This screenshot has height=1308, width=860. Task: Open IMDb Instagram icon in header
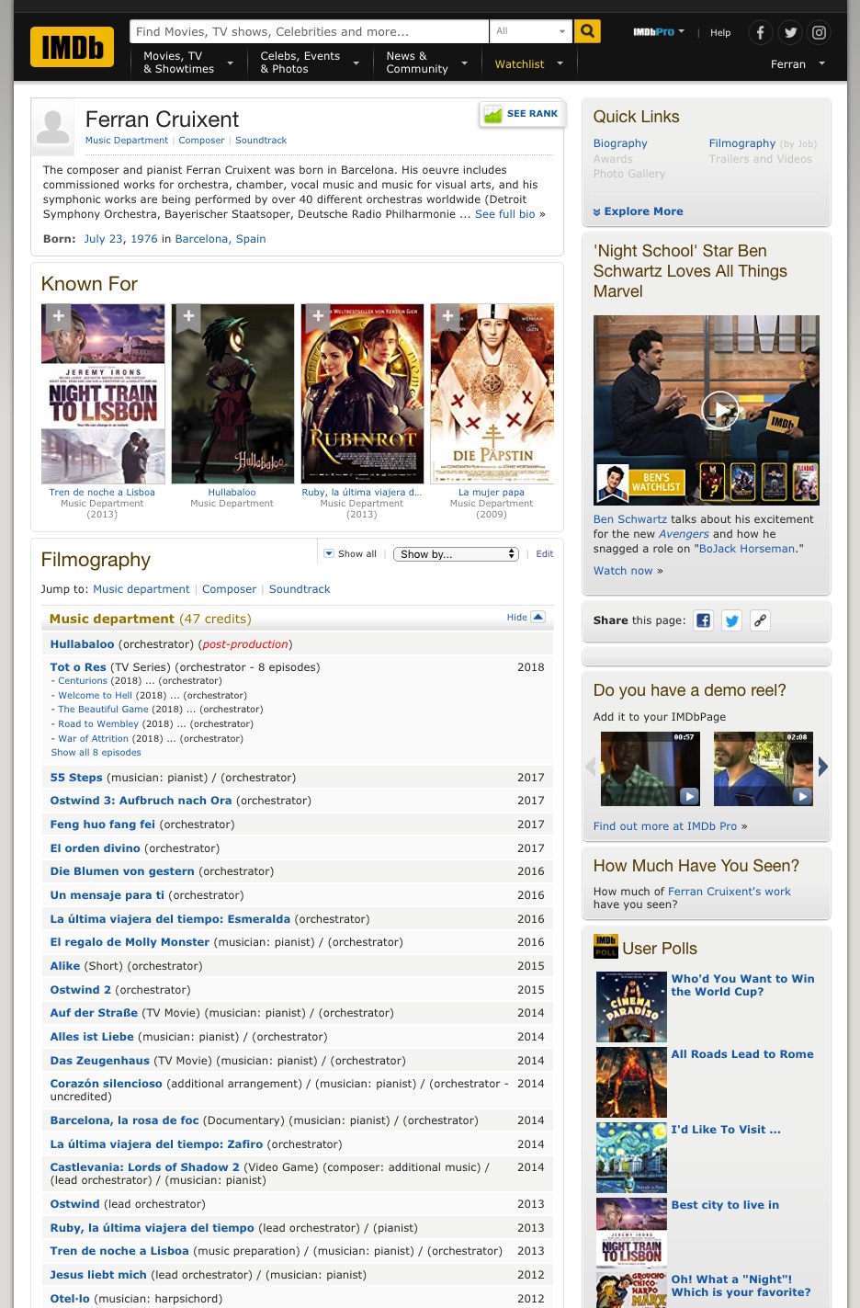(x=819, y=33)
